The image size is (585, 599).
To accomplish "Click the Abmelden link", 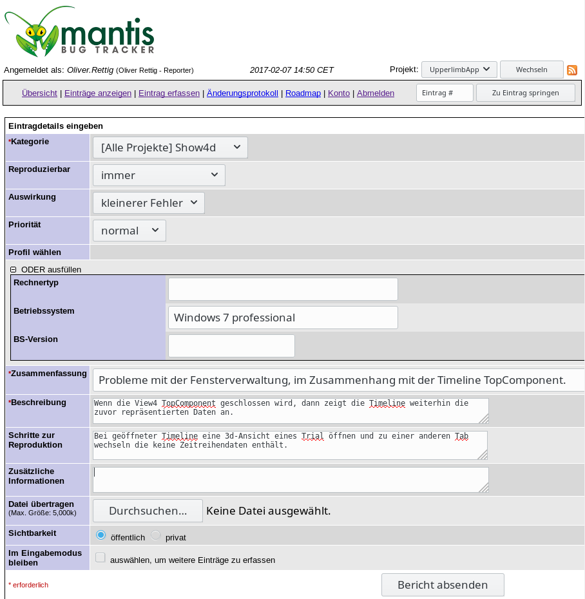I will click(376, 93).
